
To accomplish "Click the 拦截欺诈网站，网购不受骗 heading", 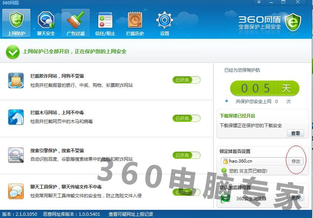I will point(57,76).
